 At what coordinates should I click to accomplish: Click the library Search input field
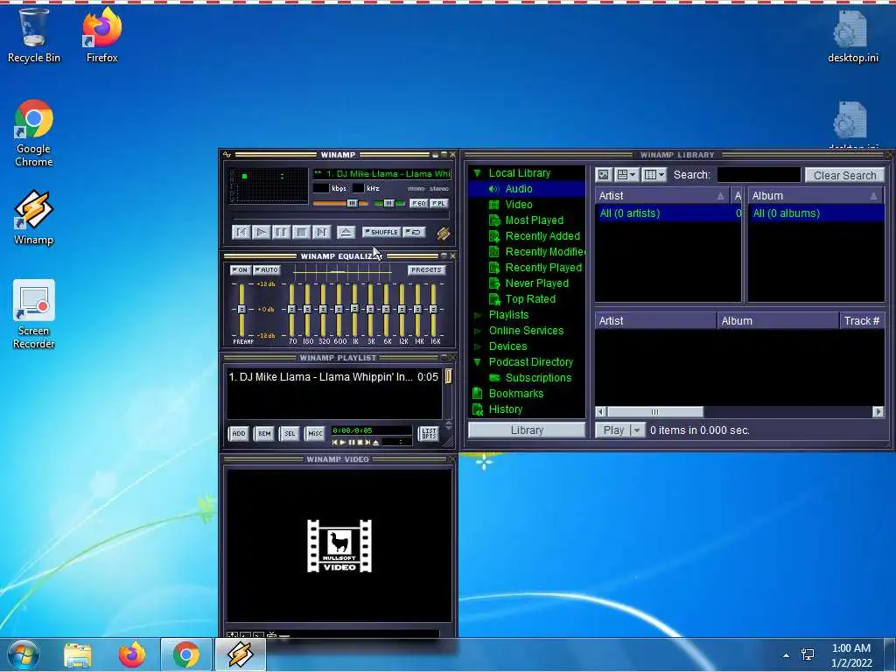point(759,175)
